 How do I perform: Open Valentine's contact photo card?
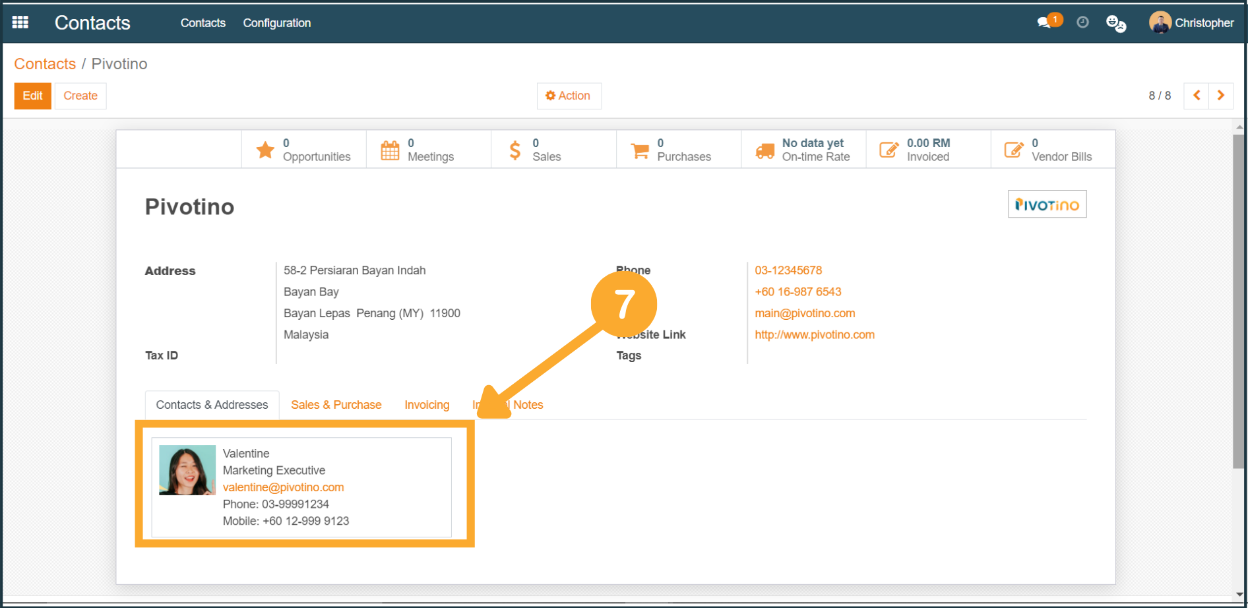coord(187,470)
